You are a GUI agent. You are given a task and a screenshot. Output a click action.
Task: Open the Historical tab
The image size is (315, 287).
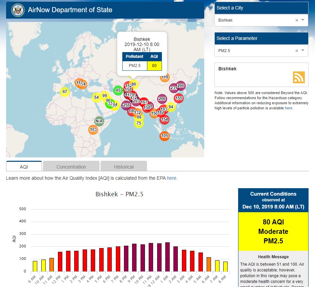click(x=124, y=167)
